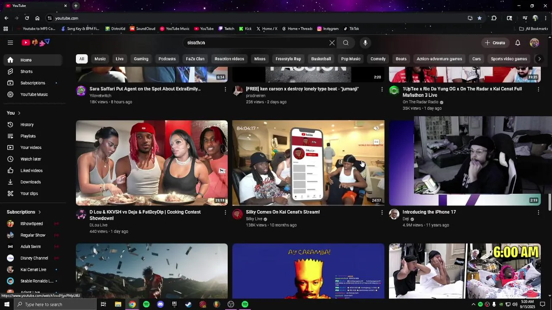Select the All filter chip
The height and width of the screenshot is (310, 552).
pyautogui.click(x=82, y=59)
